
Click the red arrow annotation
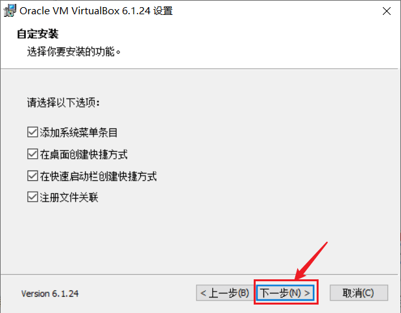310,261
